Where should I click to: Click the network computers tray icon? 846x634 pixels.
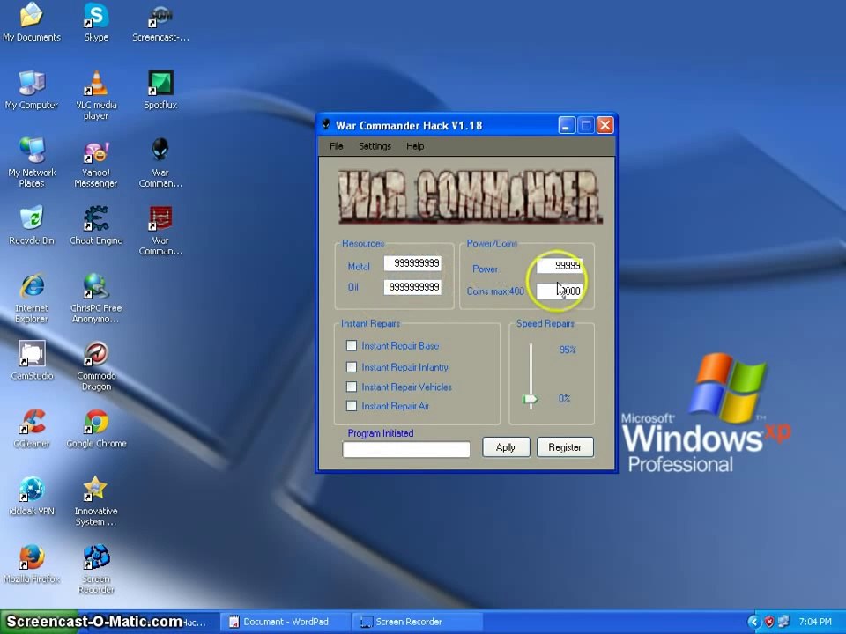coord(784,622)
